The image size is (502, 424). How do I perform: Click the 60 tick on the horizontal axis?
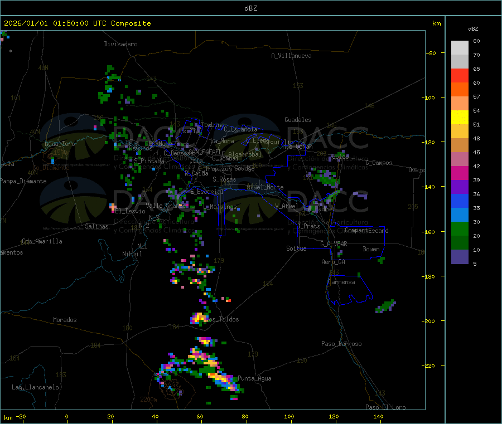pyautogui.click(x=200, y=416)
